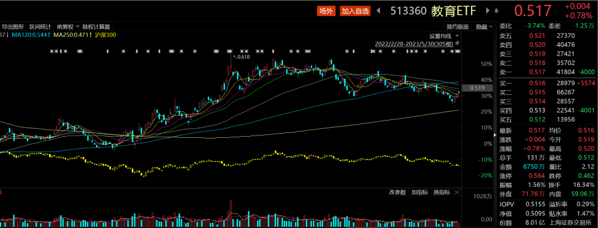
Task: Click the 513360 教育ETF title
Action: click(433, 11)
